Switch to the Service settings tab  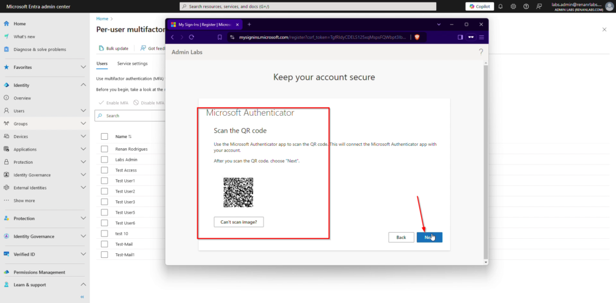coord(132,64)
